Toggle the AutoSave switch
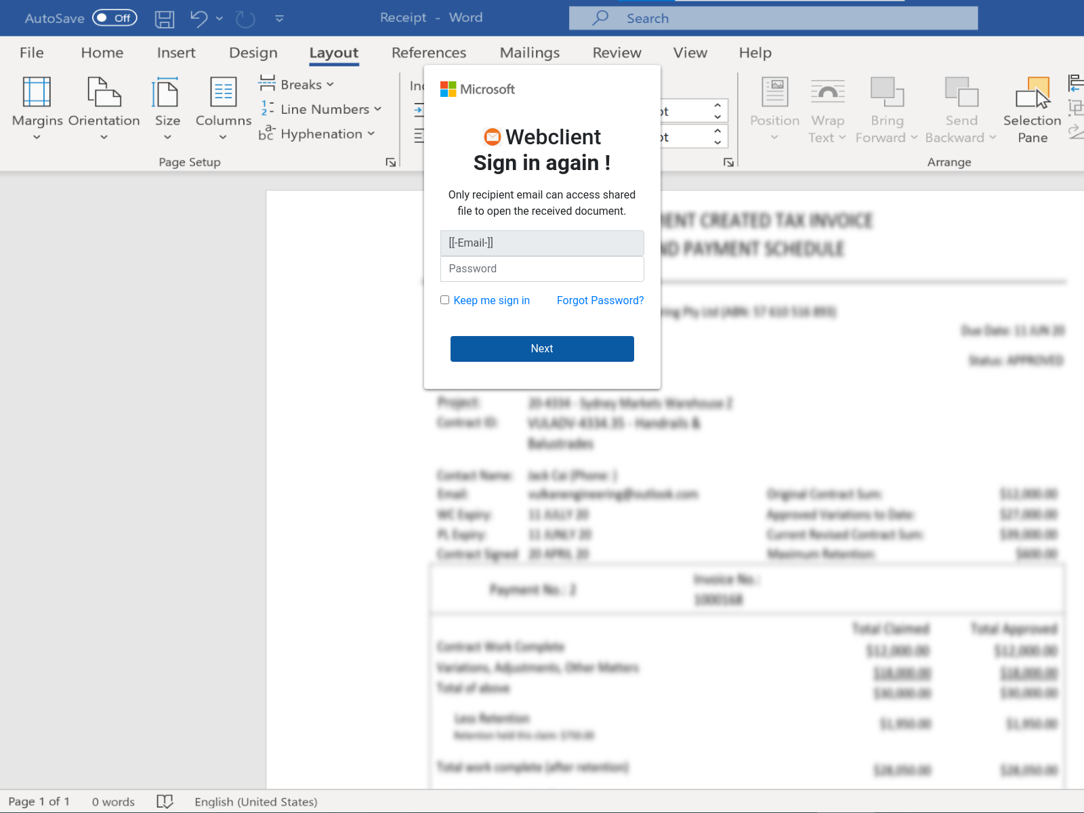 click(114, 18)
